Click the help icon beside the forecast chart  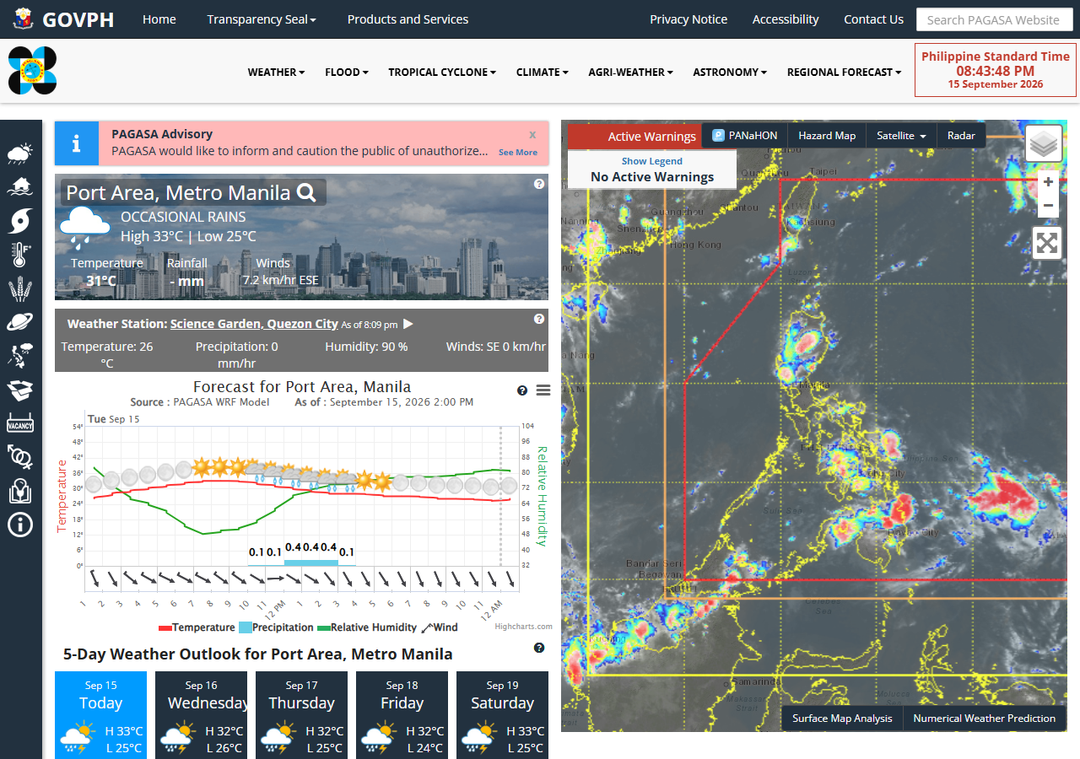pyautogui.click(x=522, y=390)
